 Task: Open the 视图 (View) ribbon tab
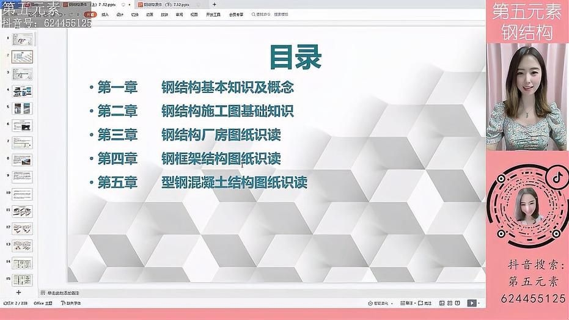tap(194, 15)
